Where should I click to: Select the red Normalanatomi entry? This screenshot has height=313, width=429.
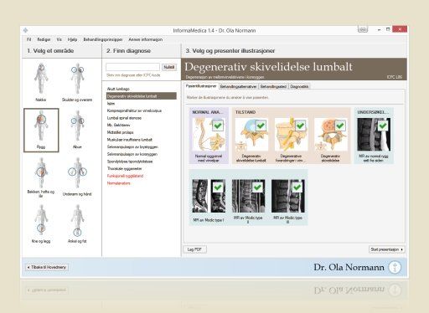point(119,183)
